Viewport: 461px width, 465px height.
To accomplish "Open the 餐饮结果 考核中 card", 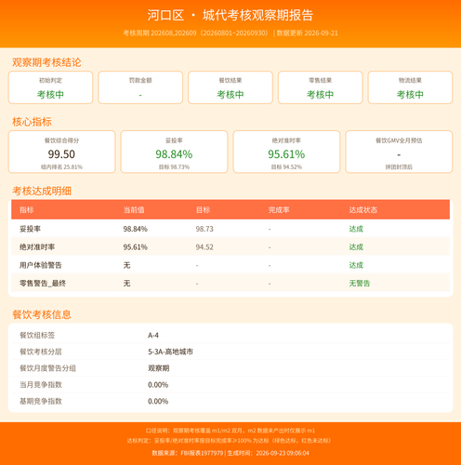I will point(230,87).
